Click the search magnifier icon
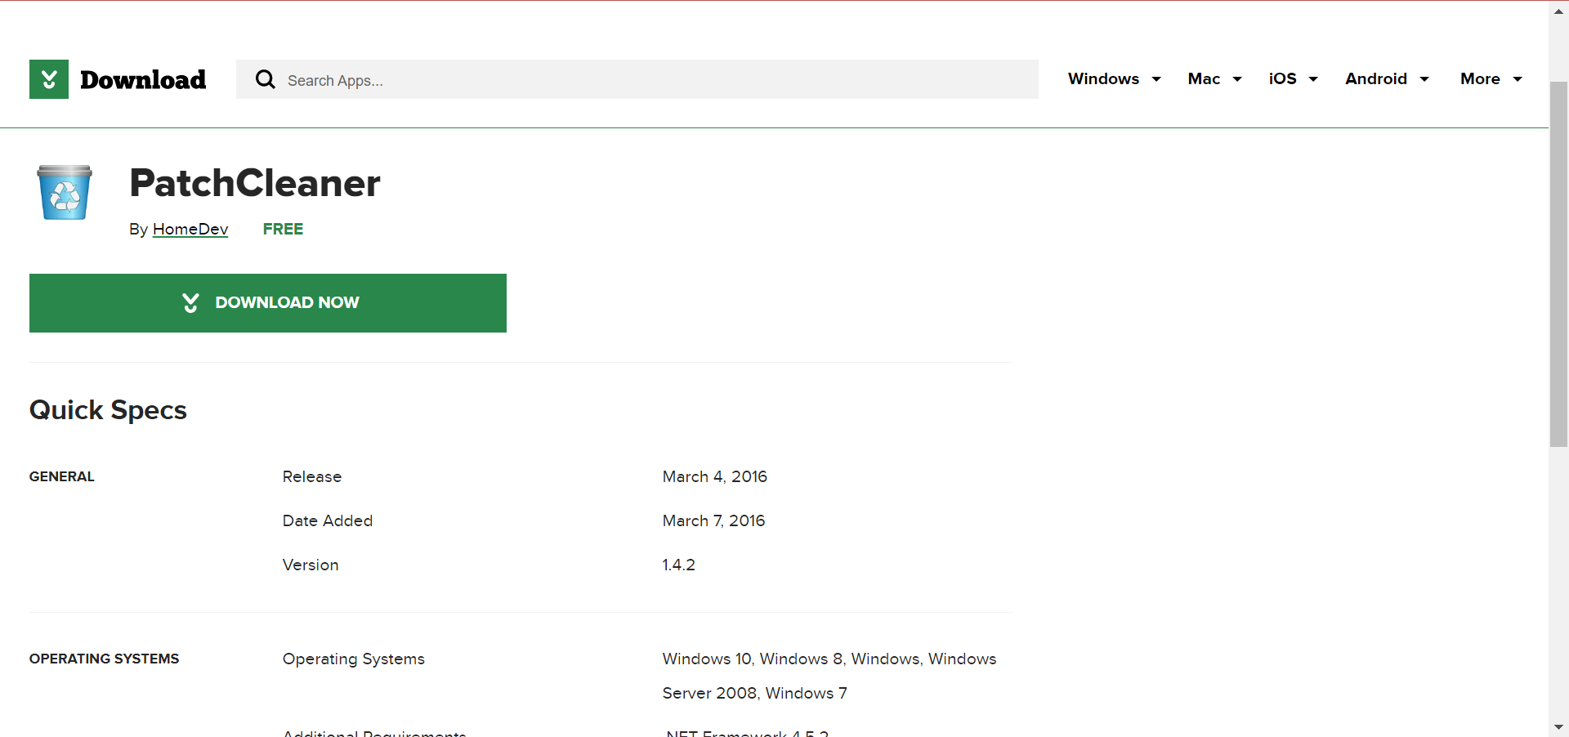Image resolution: width=1569 pixels, height=737 pixels. 266,79
